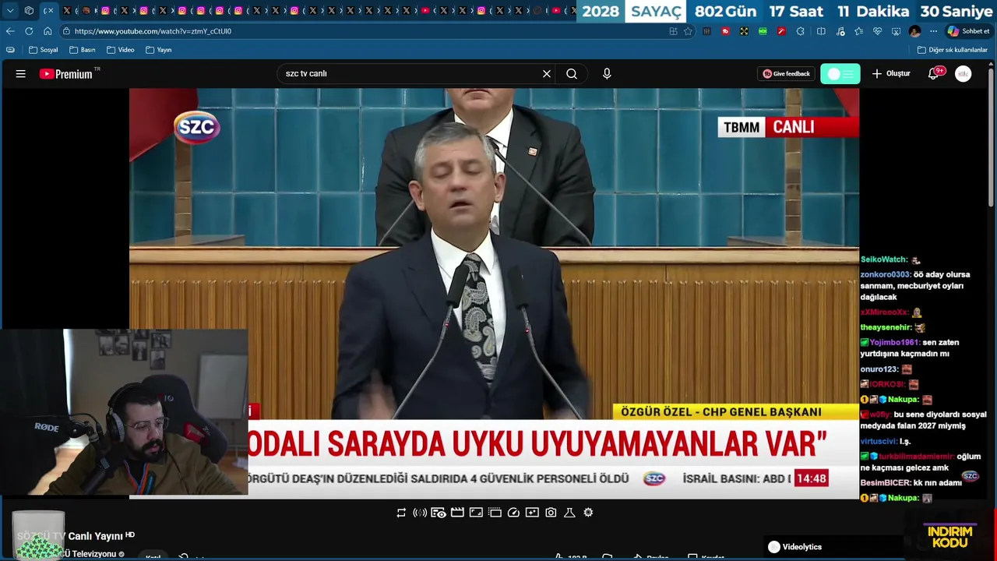Toggle the loop icon under the video

[x=401, y=513]
